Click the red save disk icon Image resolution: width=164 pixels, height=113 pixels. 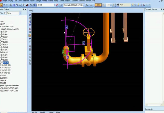(27, 5)
